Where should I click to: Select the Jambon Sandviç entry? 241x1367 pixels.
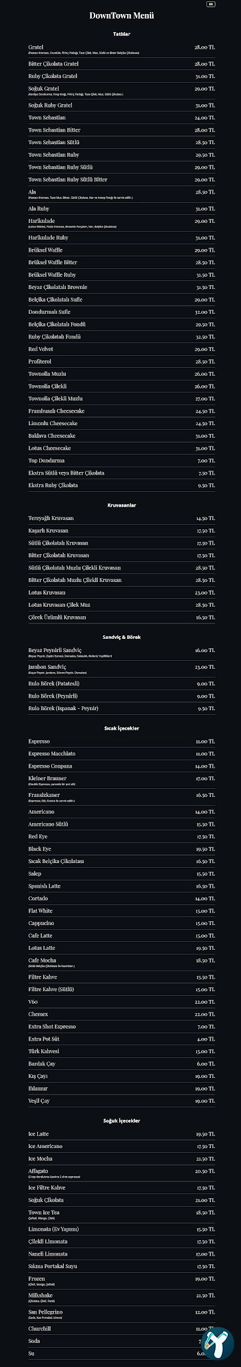(121, 668)
